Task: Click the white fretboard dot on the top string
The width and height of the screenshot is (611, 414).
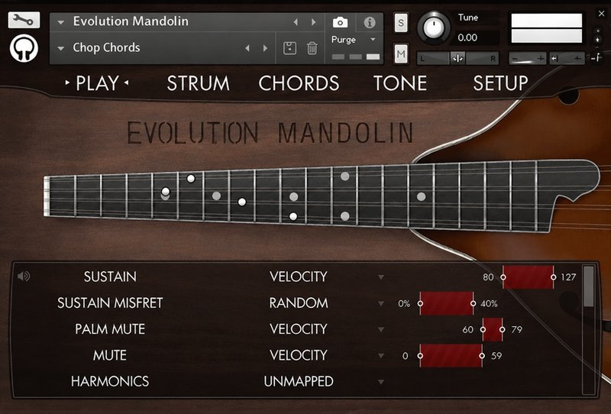Action: [x=190, y=179]
